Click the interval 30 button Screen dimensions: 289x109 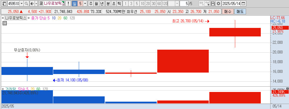[x=153, y=4]
